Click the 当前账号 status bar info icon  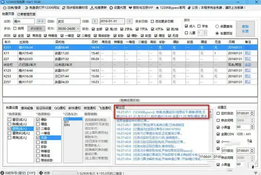click(x=2, y=173)
